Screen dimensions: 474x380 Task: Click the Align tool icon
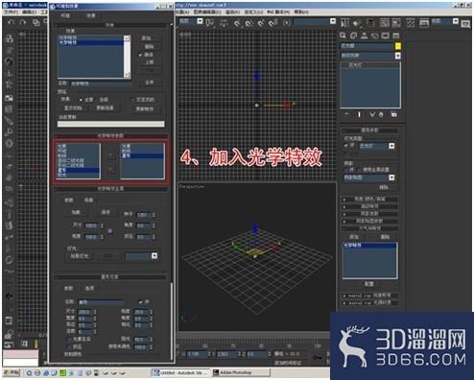pyautogui.click(x=357, y=23)
